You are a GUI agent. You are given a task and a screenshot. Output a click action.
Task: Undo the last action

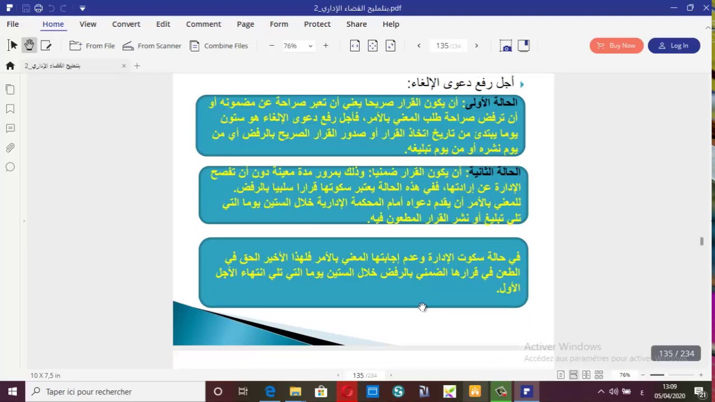(51, 8)
